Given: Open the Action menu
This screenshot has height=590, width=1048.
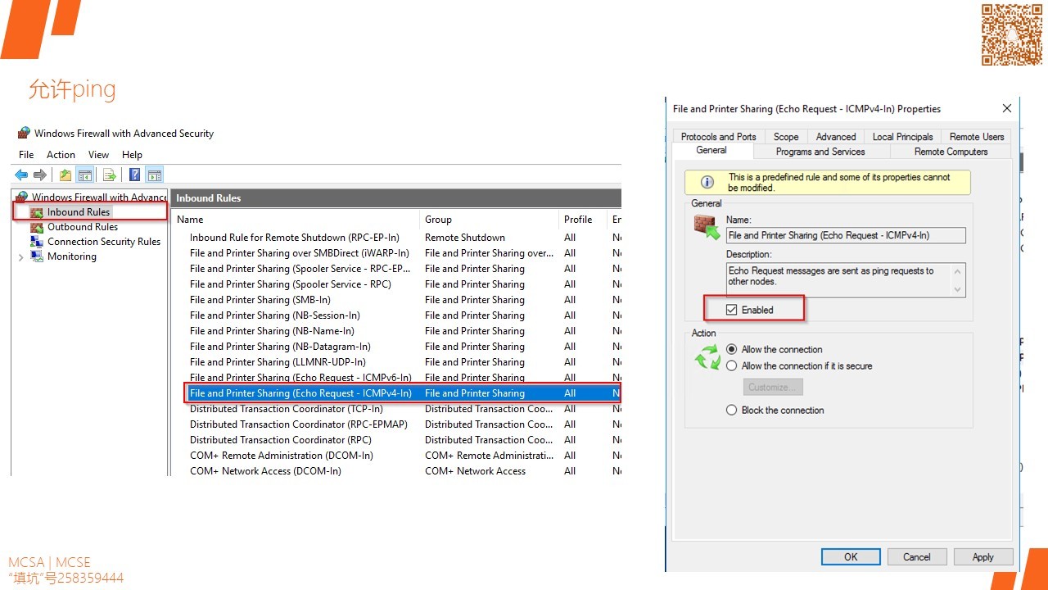Looking at the screenshot, I should [x=61, y=154].
